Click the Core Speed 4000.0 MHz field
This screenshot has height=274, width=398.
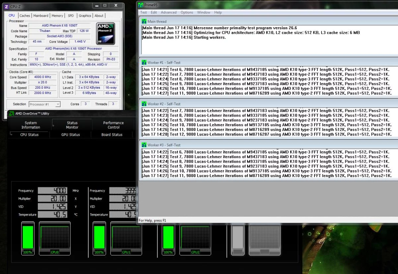coord(43,77)
